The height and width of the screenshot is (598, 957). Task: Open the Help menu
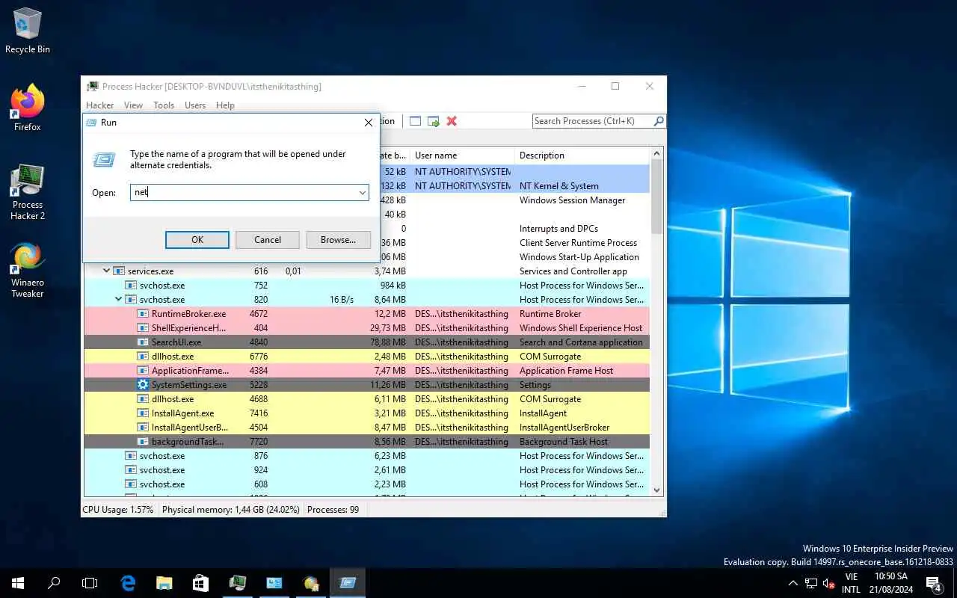[x=225, y=105]
